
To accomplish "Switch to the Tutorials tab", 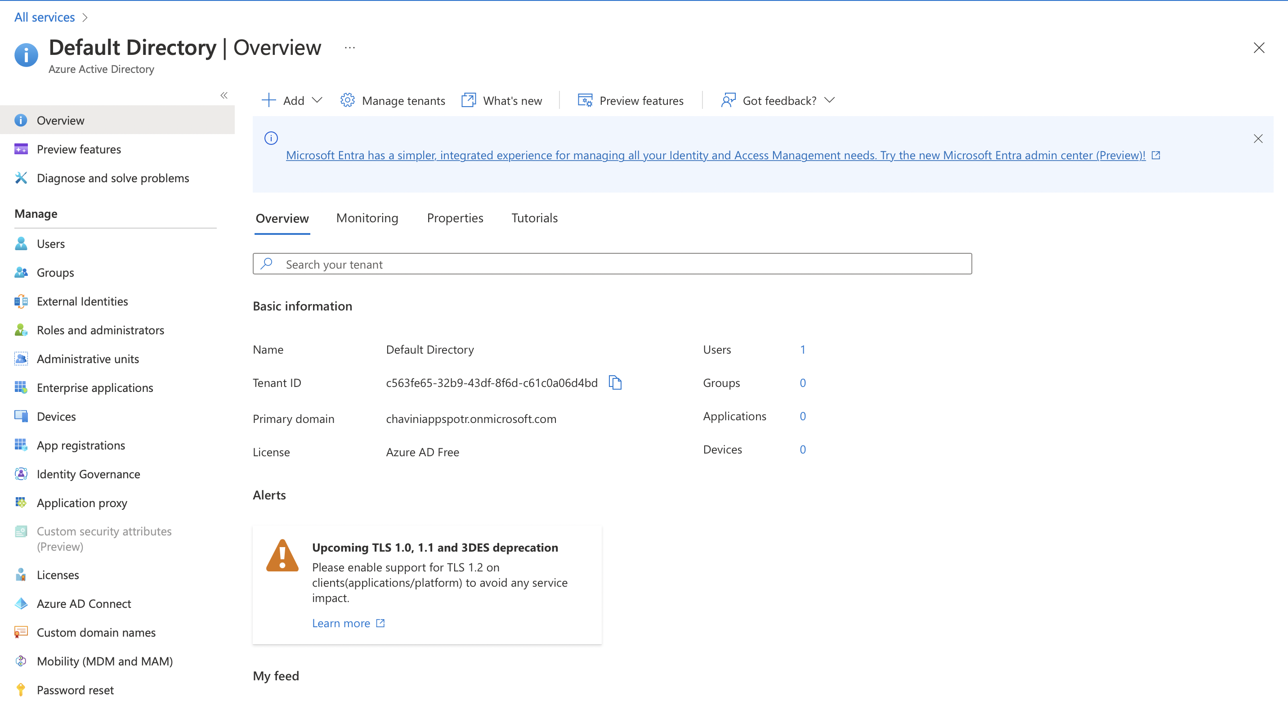I will 535,218.
